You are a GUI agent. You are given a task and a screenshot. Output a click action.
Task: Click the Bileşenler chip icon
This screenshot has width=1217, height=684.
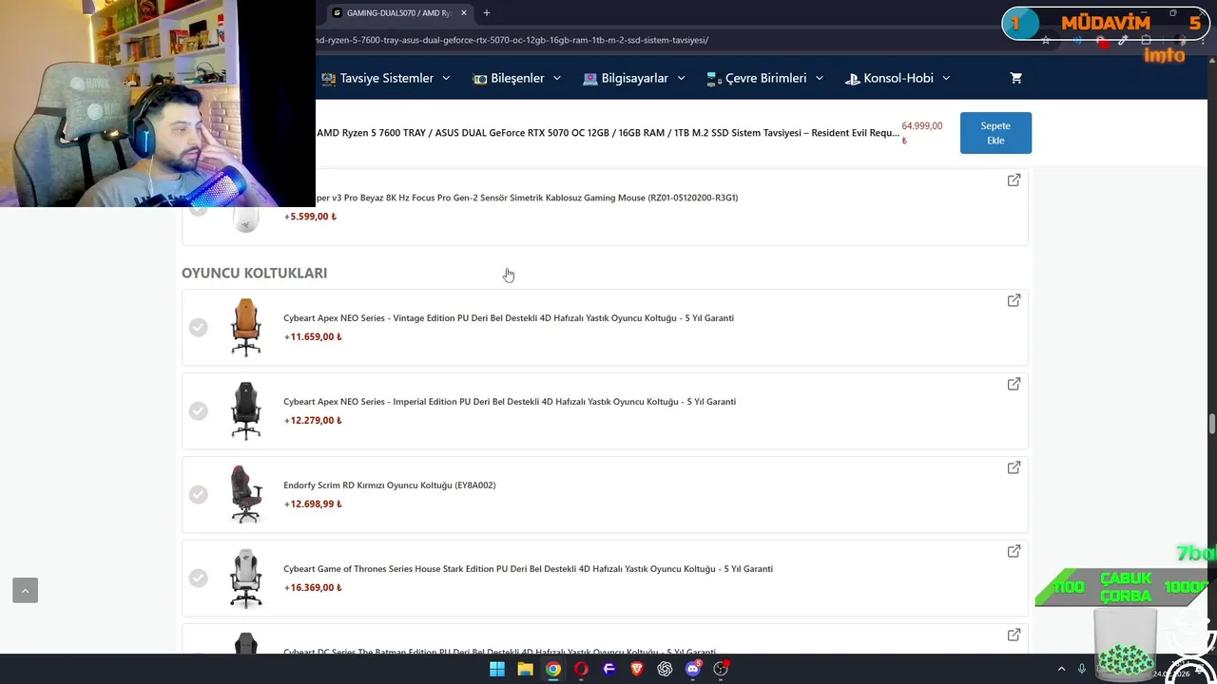480,78
